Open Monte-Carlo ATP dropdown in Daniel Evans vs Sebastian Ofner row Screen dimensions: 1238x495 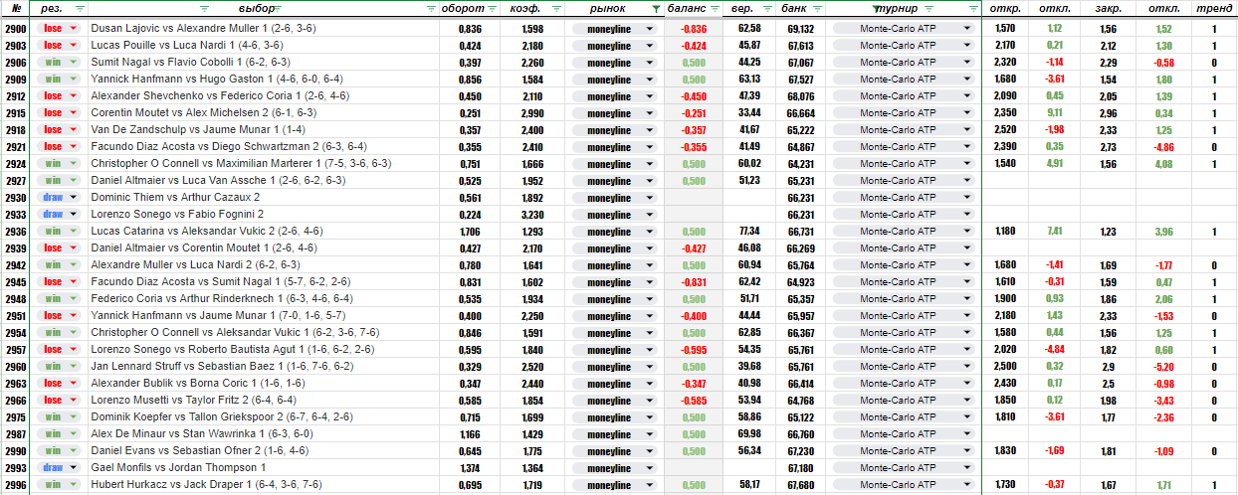coord(903,451)
